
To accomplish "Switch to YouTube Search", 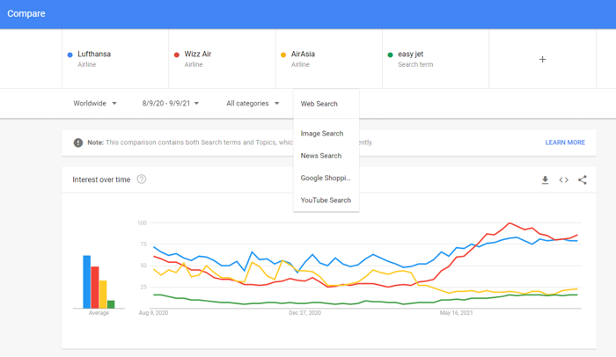I will [326, 200].
